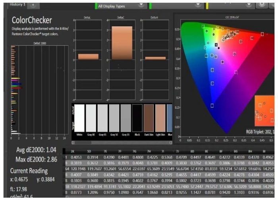
Task: Click the 8H column header
Action: pyautogui.click(x=250, y=151)
